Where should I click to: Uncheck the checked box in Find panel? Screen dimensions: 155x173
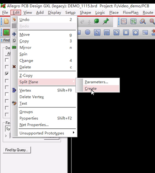(x=7, y=74)
